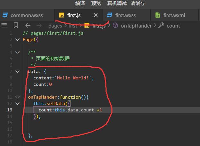Collapse the comment block at line 4
Image resolution: width=200 pixels, height=146 pixels.
coord(18,53)
